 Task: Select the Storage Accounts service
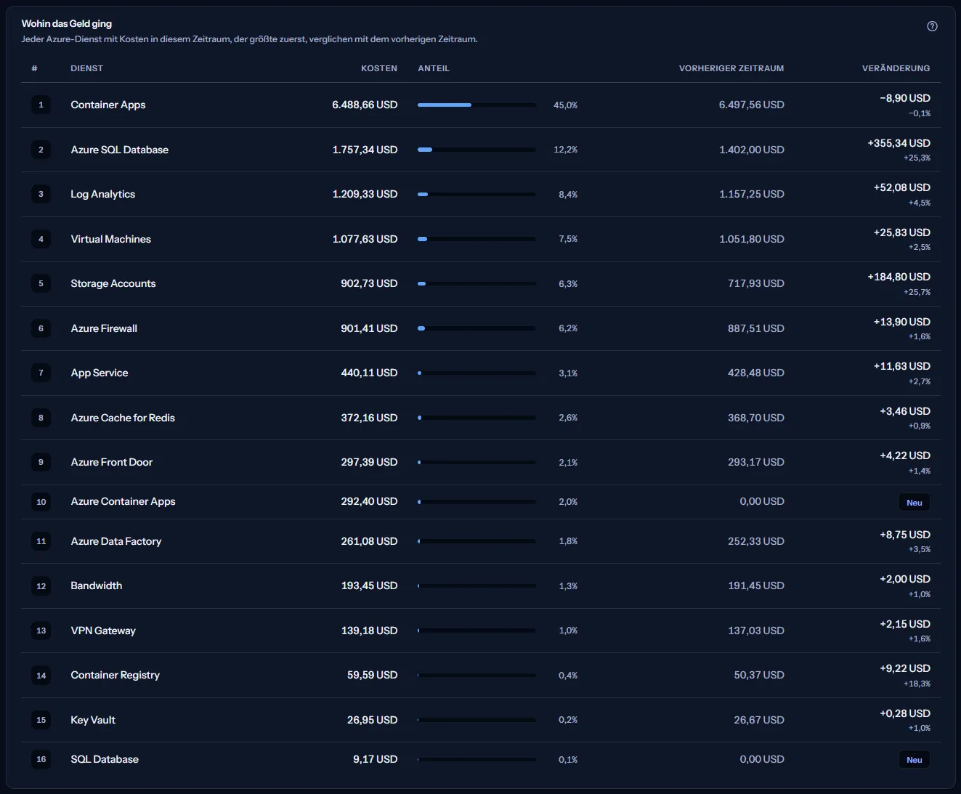point(113,283)
